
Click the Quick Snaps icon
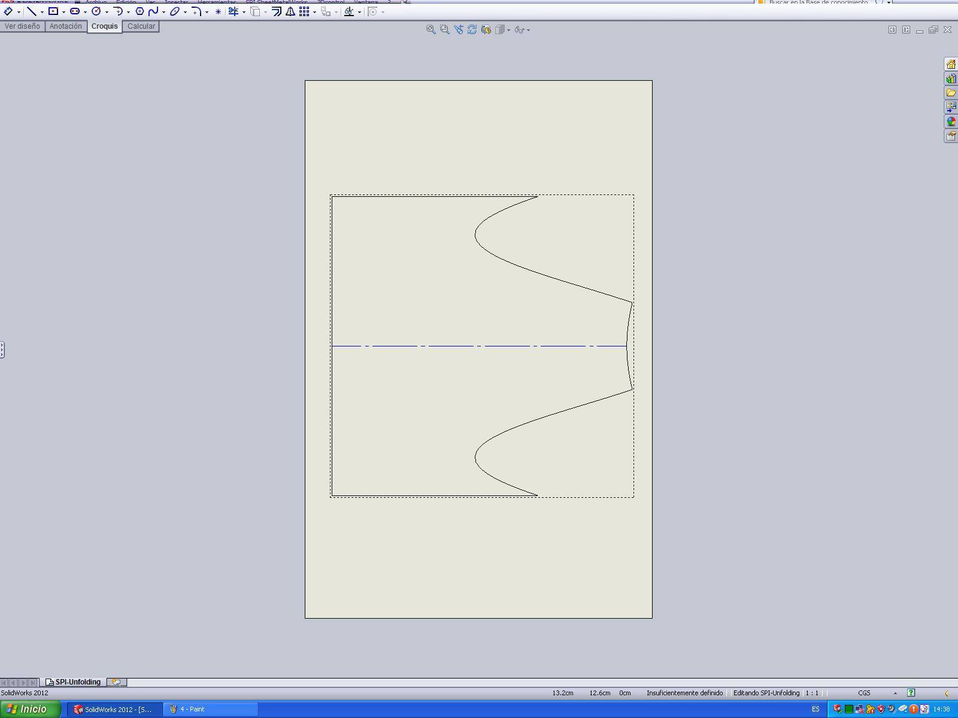coord(372,11)
